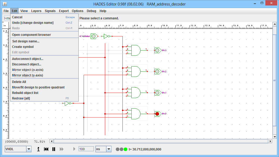
Task: Click the 100 time step field
Action: point(86,149)
